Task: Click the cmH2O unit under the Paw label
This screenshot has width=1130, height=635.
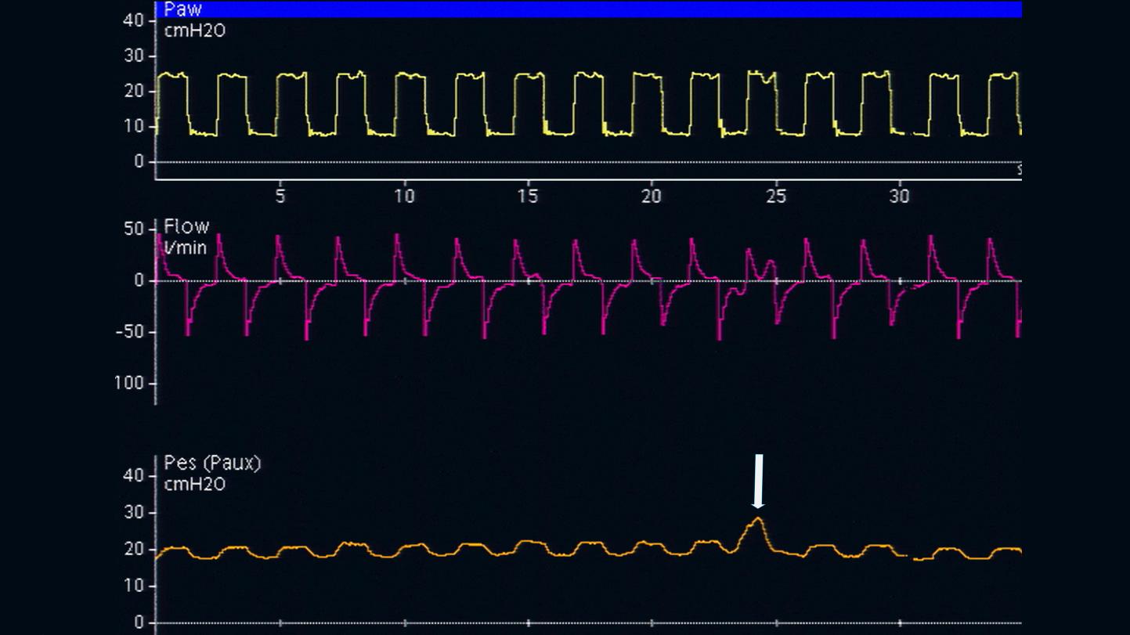Action: 194,31
